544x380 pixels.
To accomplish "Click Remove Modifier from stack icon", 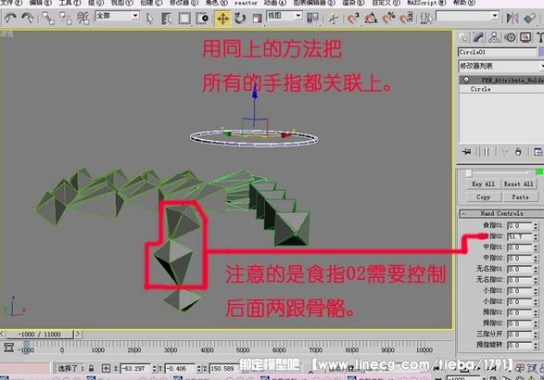I will (x=518, y=152).
